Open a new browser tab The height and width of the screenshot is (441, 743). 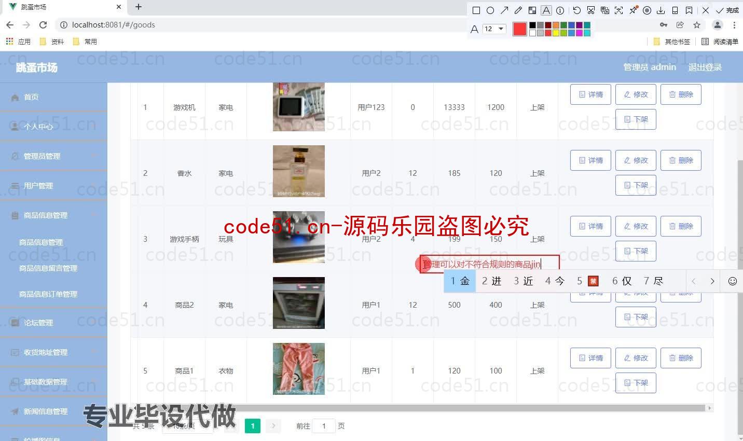pos(138,7)
